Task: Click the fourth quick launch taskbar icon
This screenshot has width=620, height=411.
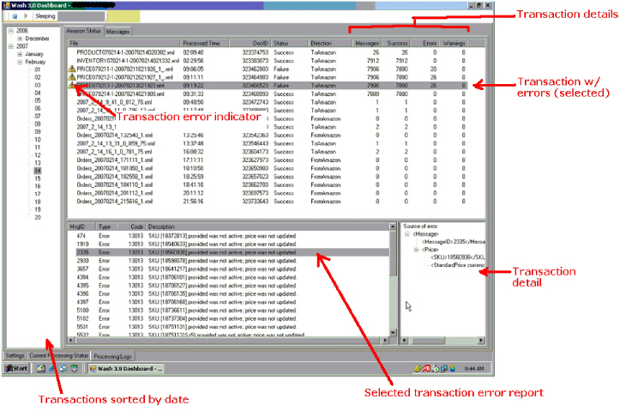Action: pos(75,368)
